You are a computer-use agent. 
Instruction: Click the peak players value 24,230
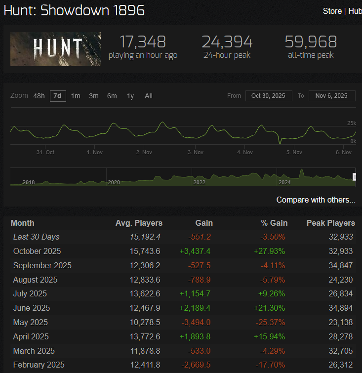pos(341,280)
